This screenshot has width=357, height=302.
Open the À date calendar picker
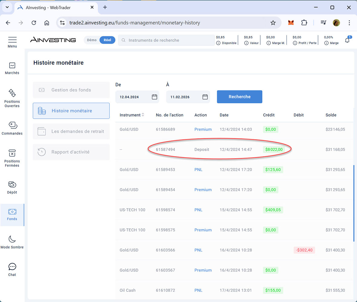[205, 97]
